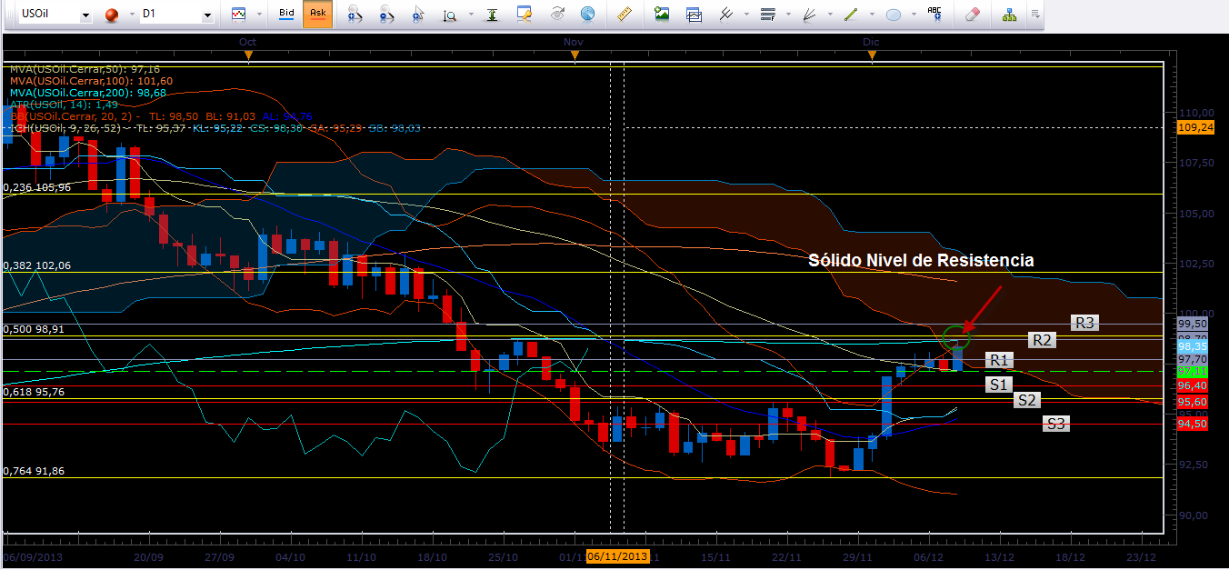1229x570 pixels.
Task: Select the R1 resistance label
Action: point(999,361)
